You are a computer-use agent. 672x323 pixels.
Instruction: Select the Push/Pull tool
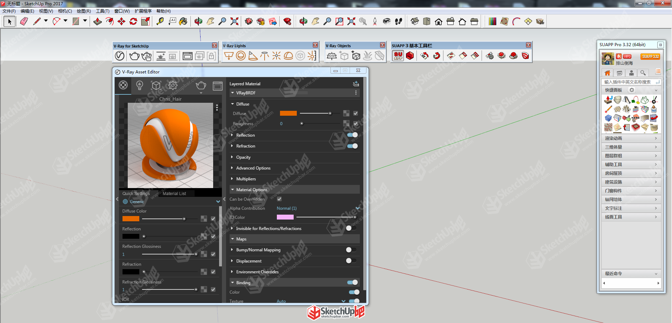point(98,22)
